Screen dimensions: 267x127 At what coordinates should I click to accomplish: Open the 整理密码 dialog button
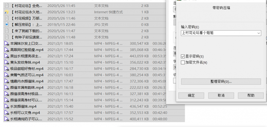click(221, 81)
